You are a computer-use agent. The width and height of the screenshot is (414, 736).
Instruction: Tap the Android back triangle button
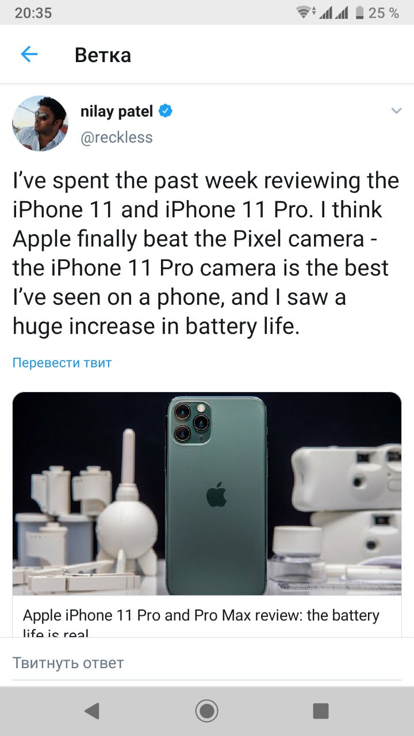point(92,711)
